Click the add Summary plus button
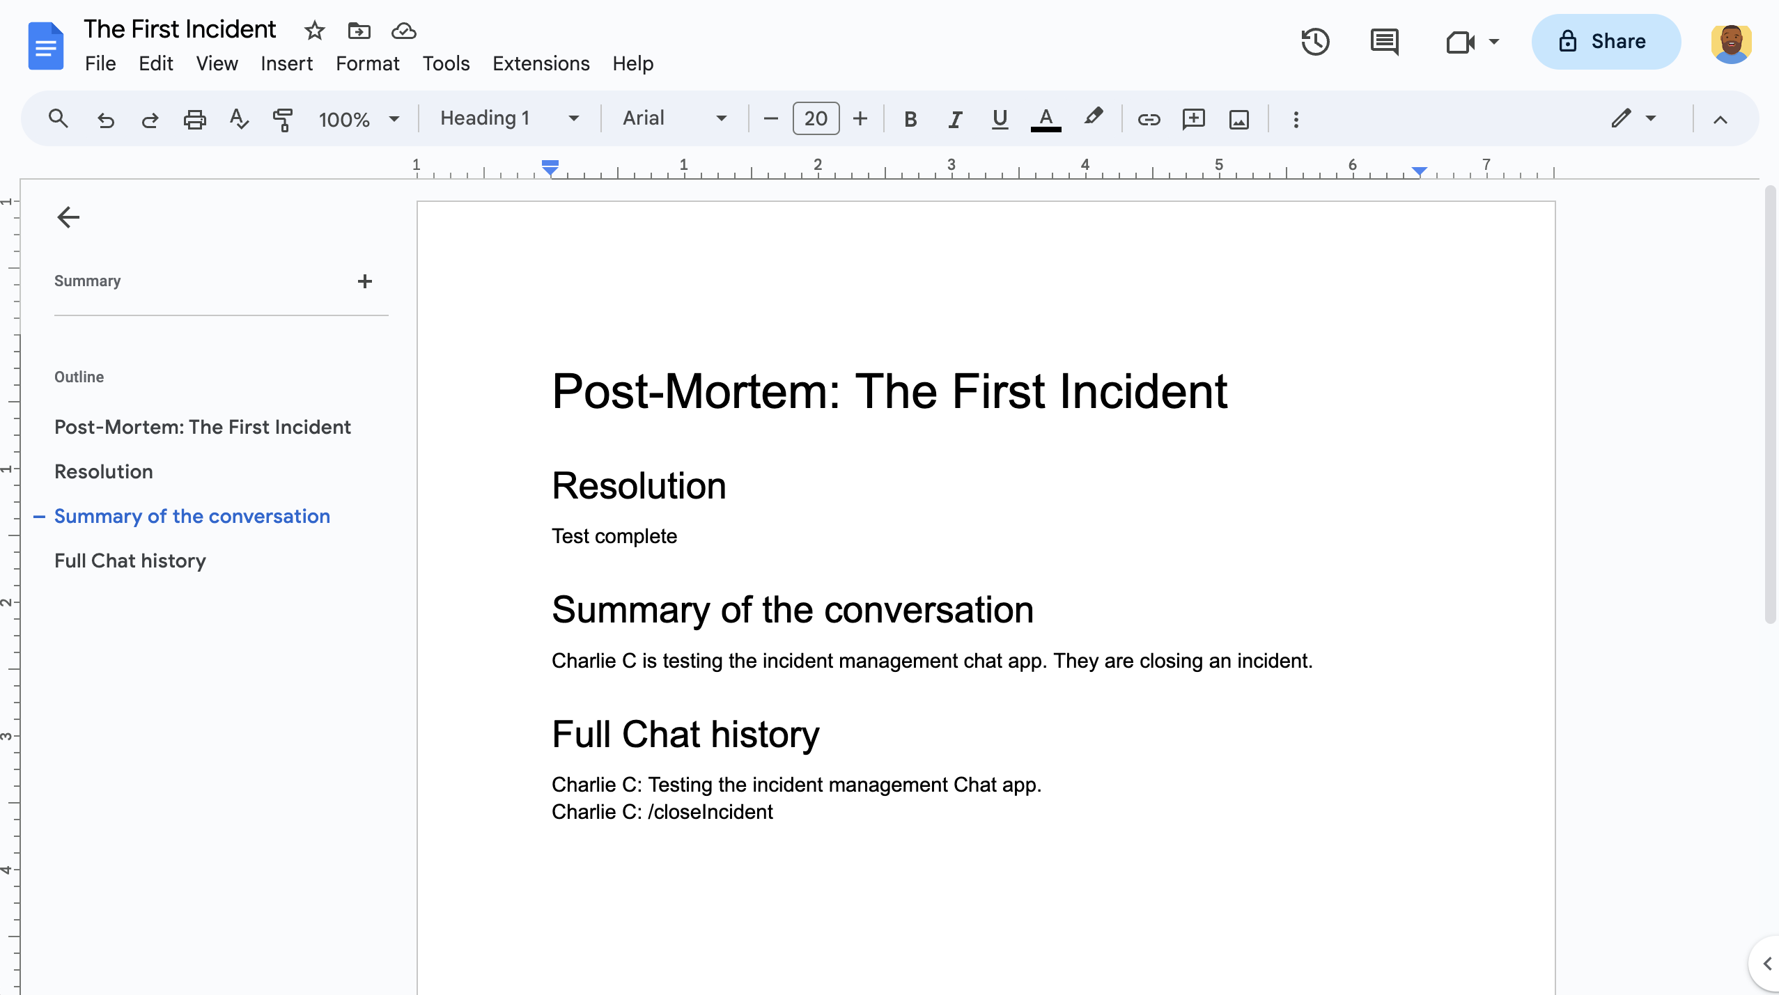 pos(365,281)
